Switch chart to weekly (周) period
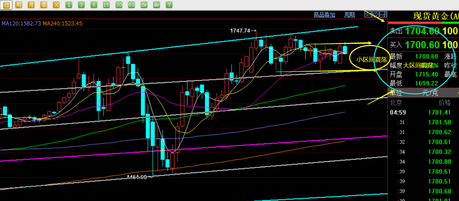This screenshot has height=201, width=459. click(19, 5)
